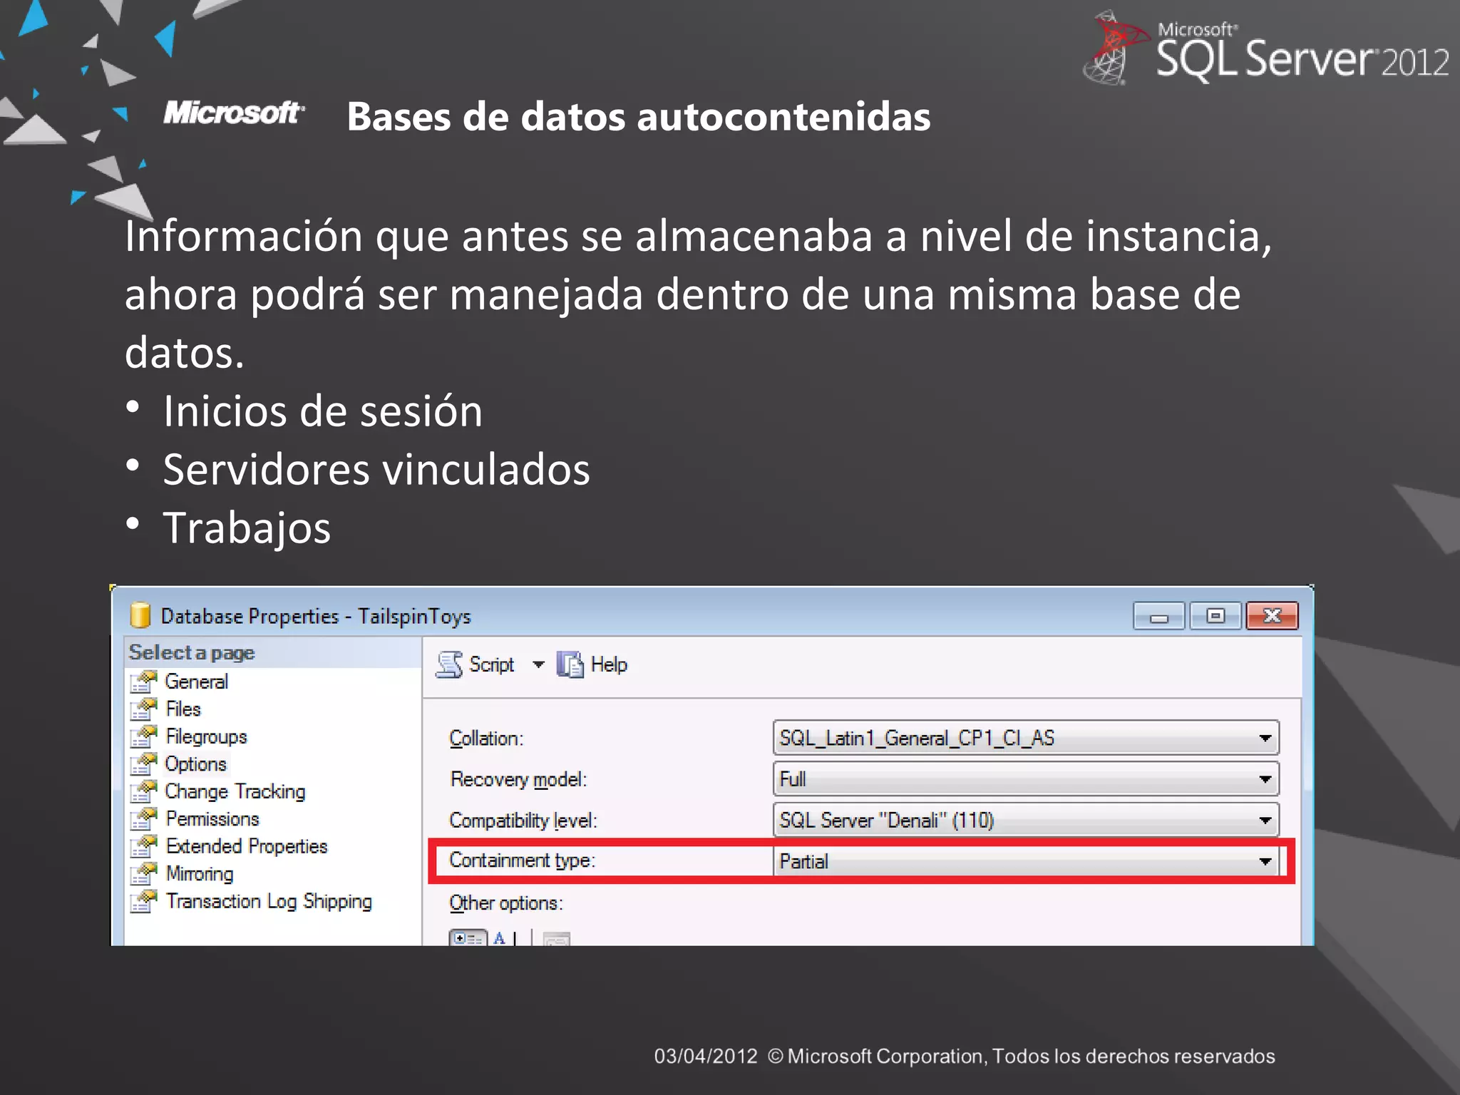
Task: Minimize the Database Properties window
Action: (1159, 616)
